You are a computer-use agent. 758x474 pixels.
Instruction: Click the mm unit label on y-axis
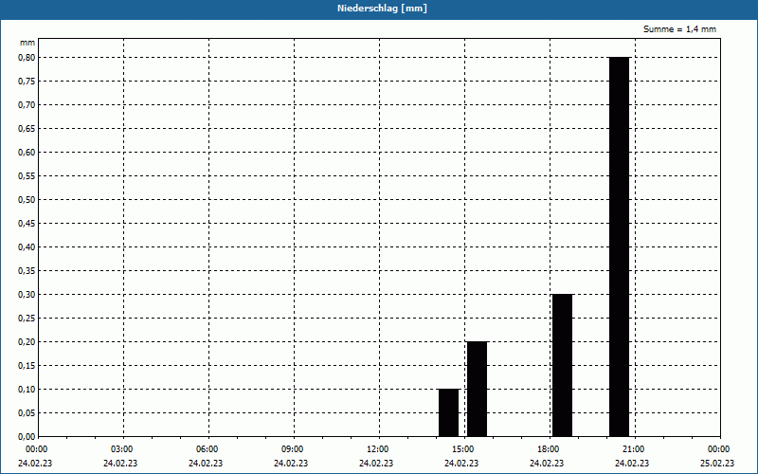click(27, 43)
